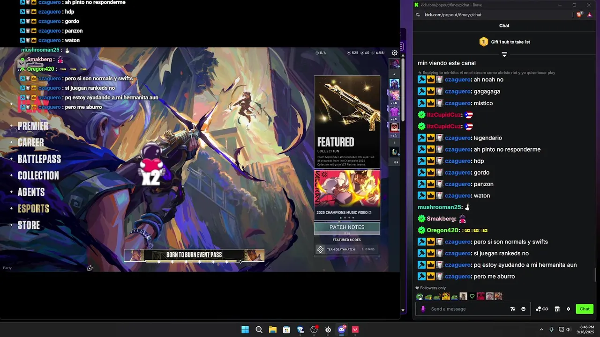Image resolution: width=600 pixels, height=337 pixels.
Task: Open Microsoft Store from the taskbar
Action: tap(286, 330)
